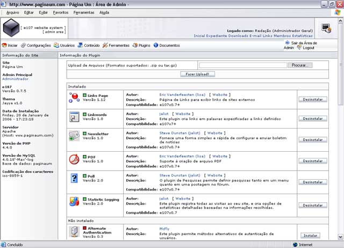Click the upload file path input field
The width and height of the screenshot is (344, 248).
243,65
